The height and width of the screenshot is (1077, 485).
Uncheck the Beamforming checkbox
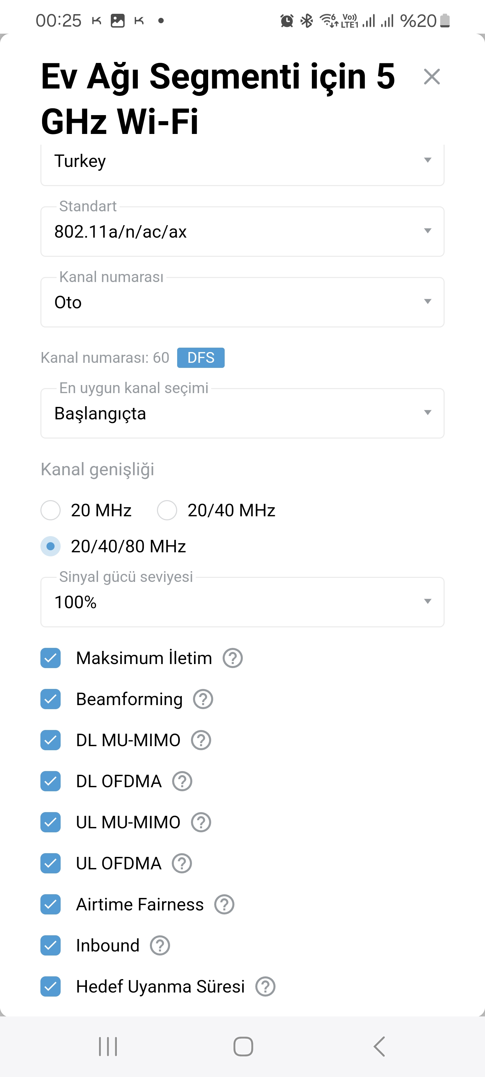click(x=51, y=699)
